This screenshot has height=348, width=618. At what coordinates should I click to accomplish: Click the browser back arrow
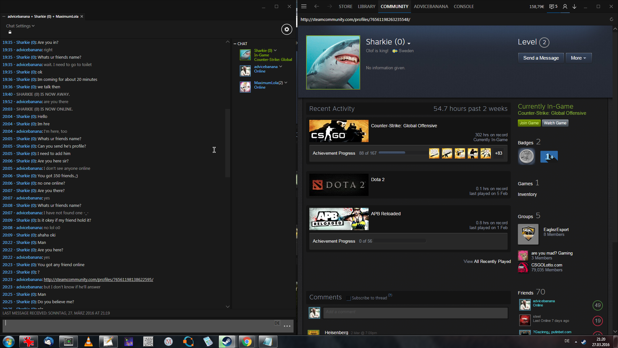pyautogui.click(x=316, y=6)
